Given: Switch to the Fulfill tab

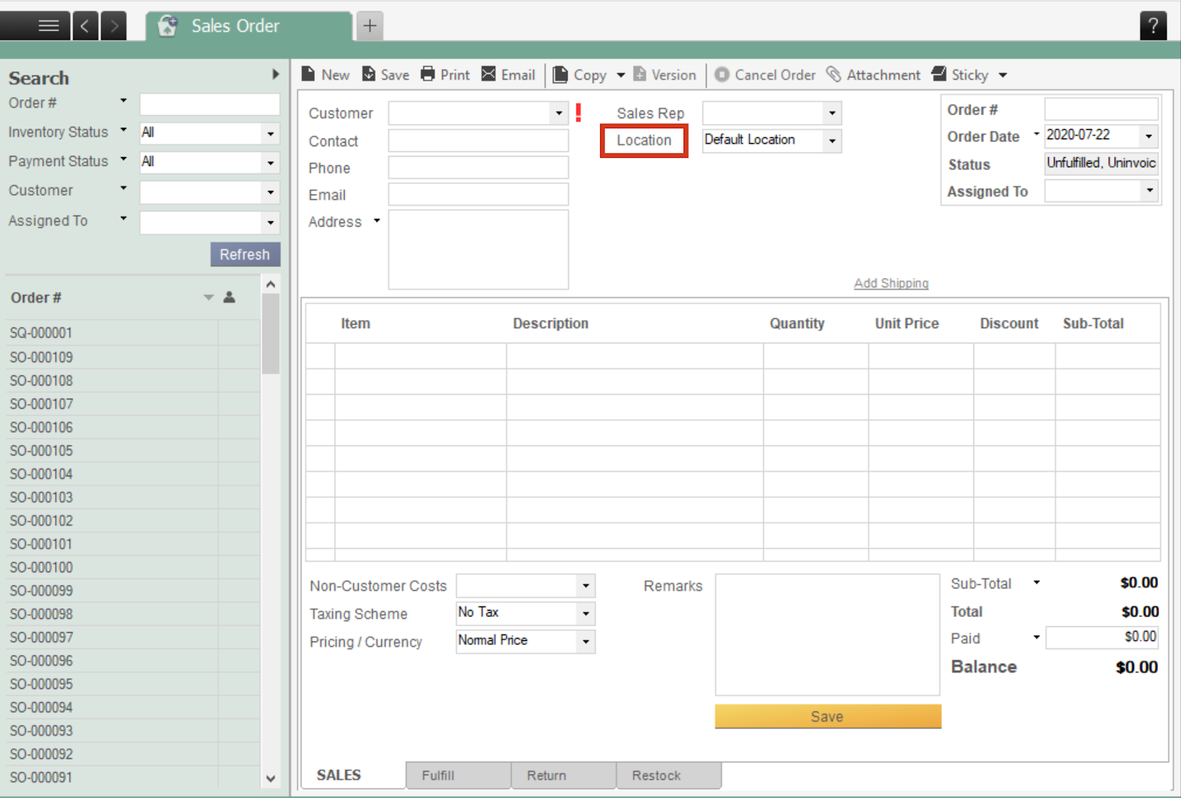Looking at the screenshot, I should tap(458, 775).
